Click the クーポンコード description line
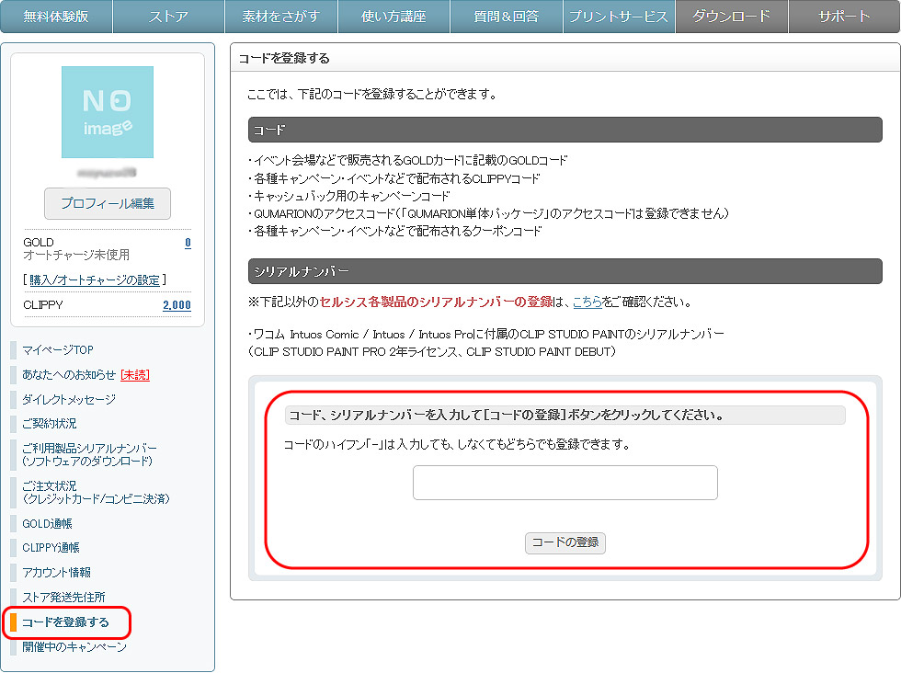This screenshot has width=901, height=673. 395,231
